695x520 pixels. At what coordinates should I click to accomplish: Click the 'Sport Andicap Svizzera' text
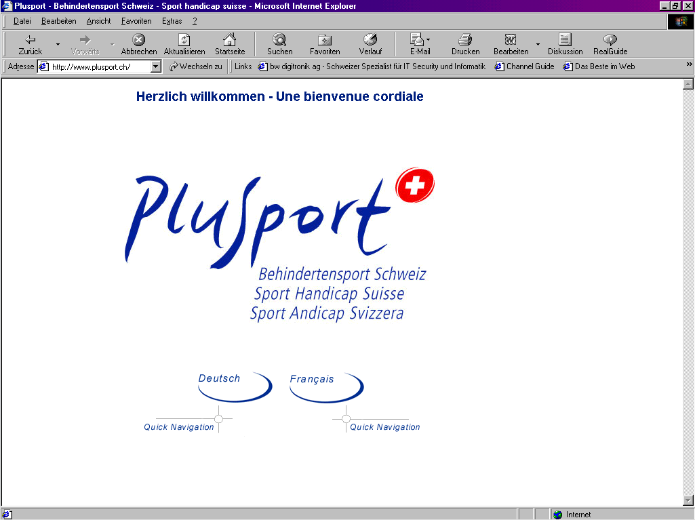[x=327, y=313]
